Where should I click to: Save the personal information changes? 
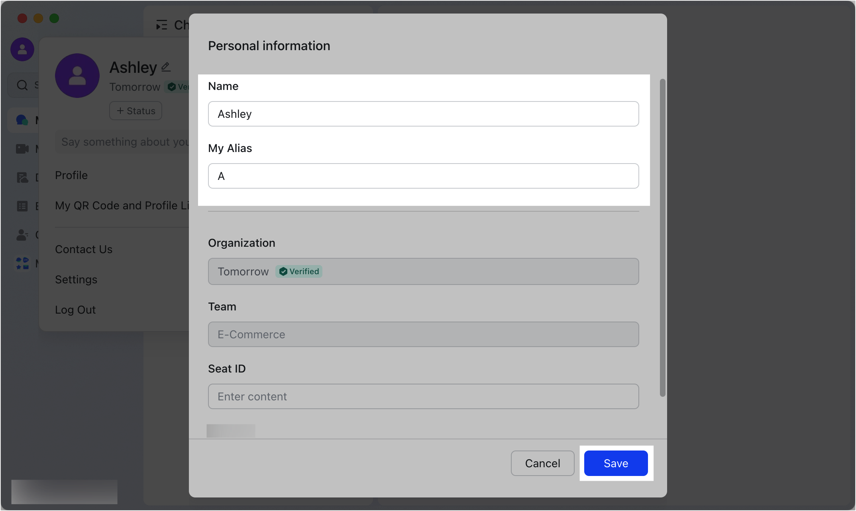tap(615, 463)
